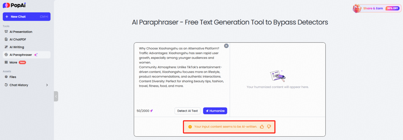Screen dimensions: 403x140
Task: Click the rocket icon next to 50/2000
Action: click(151, 111)
